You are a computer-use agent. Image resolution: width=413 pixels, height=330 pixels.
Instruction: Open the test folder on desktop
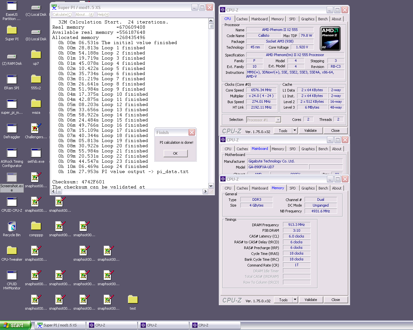133,303
